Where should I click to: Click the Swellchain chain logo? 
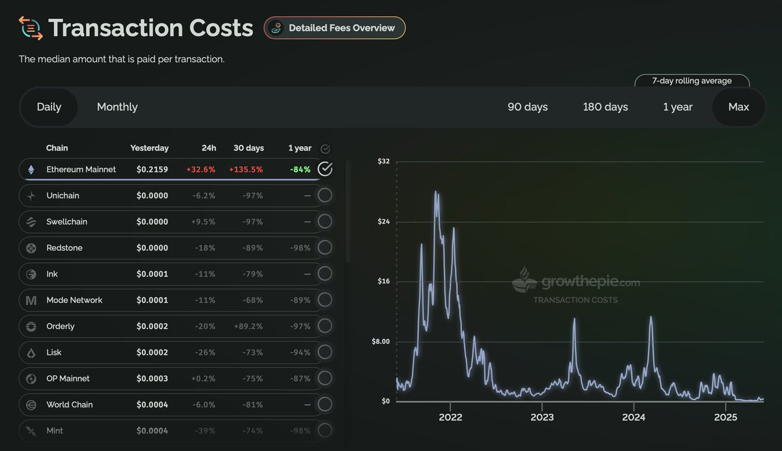coord(31,222)
